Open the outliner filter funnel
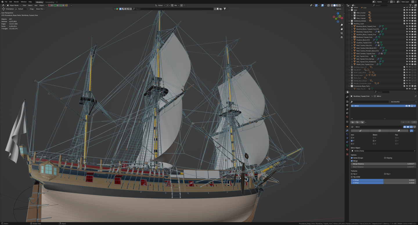The width and height of the screenshot is (418, 225). click(x=410, y=5)
